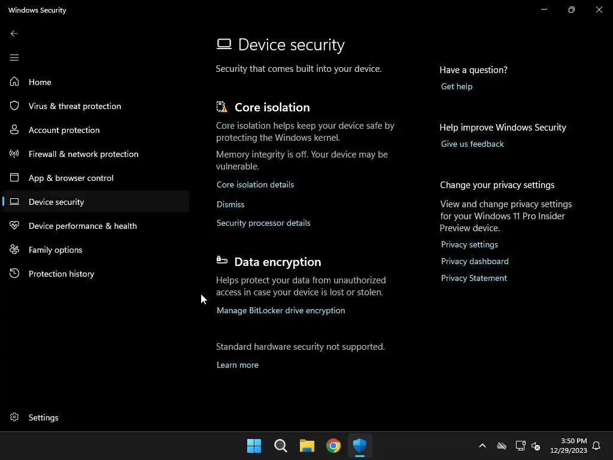
Task: Open Settings label at sidebar bottom
Action: (x=43, y=417)
